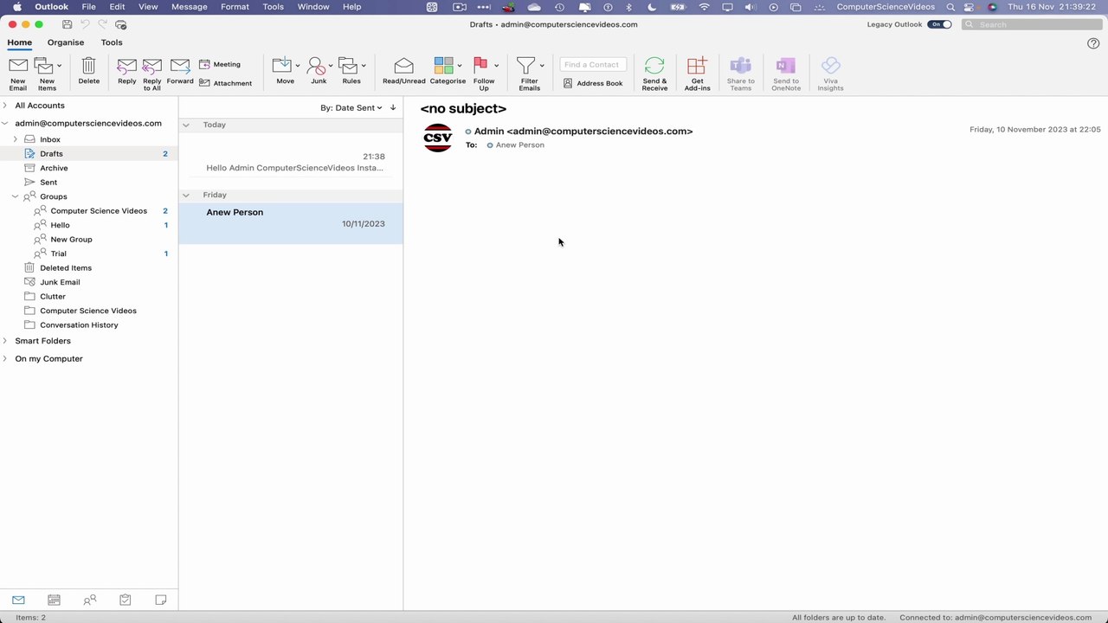Click the Categorise icon
Screen dimensions: 1108x623
443,66
